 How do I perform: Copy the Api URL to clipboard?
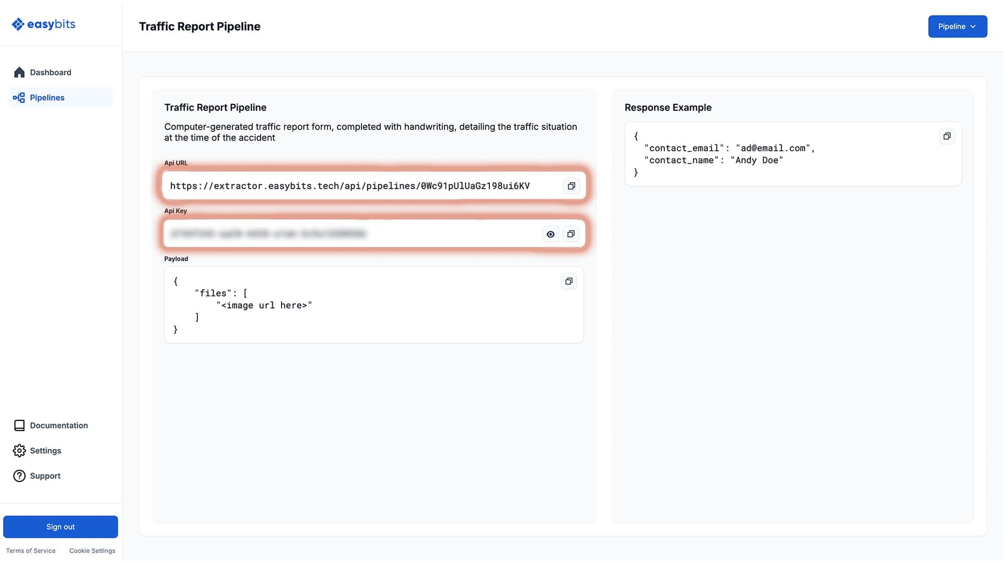pos(571,186)
